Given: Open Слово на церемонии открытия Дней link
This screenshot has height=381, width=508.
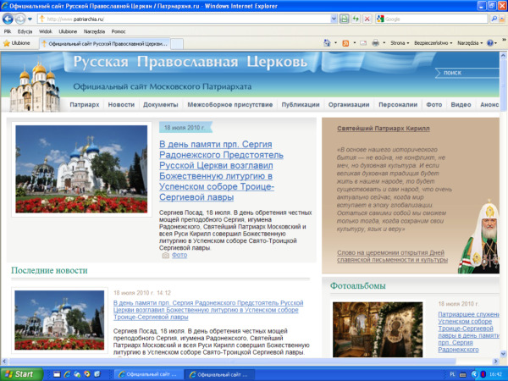Looking at the screenshot, I should (x=392, y=257).
